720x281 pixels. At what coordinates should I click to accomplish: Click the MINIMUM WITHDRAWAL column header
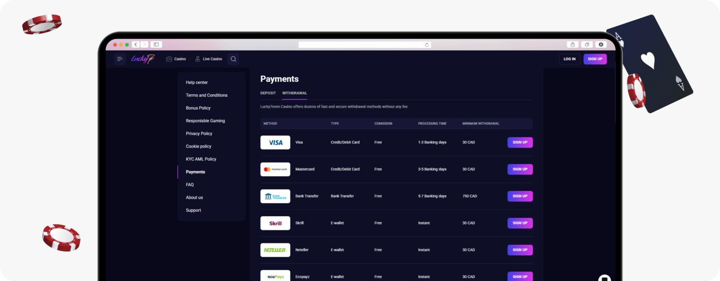(481, 123)
